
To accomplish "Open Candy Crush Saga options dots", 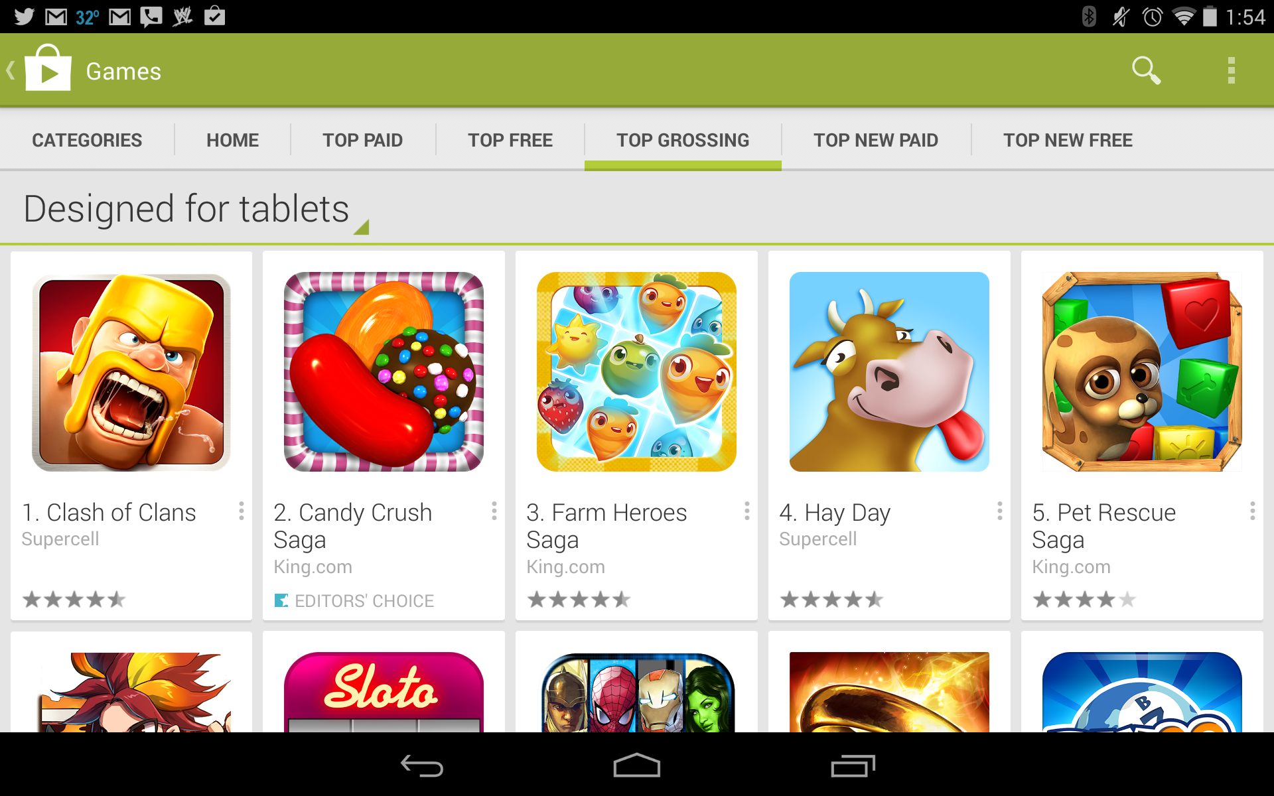I will click(494, 511).
